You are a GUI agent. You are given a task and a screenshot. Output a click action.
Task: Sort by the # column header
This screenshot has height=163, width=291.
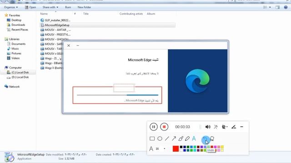[x=75, y=14]
